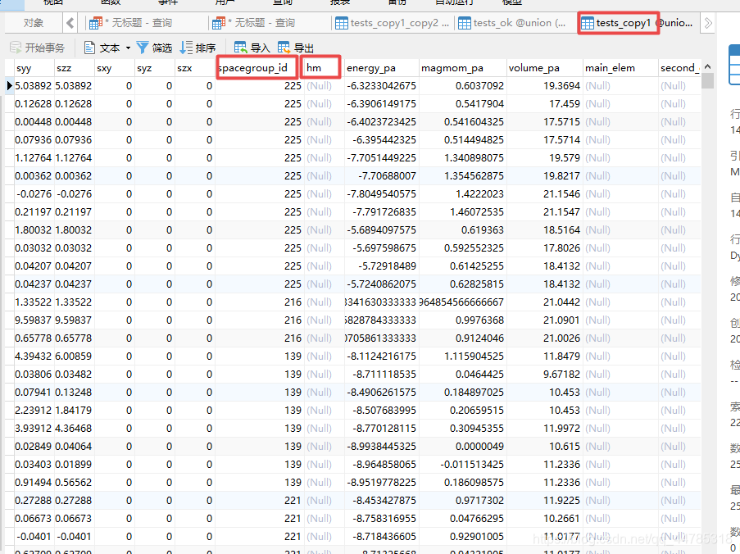Click the syz column header
The image size is (740, 554).
(154, 68)
